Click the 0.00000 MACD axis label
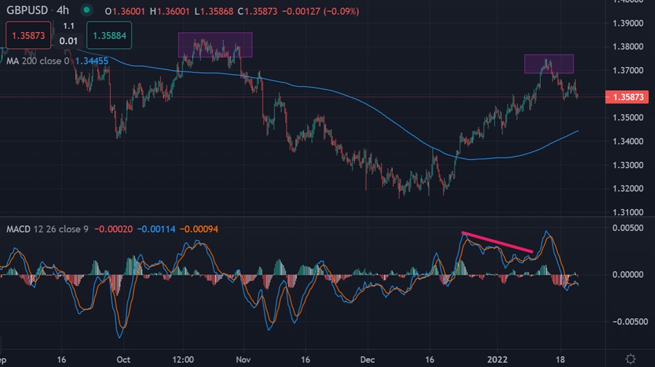The image size is (655, 367). [x=628, y=275]
